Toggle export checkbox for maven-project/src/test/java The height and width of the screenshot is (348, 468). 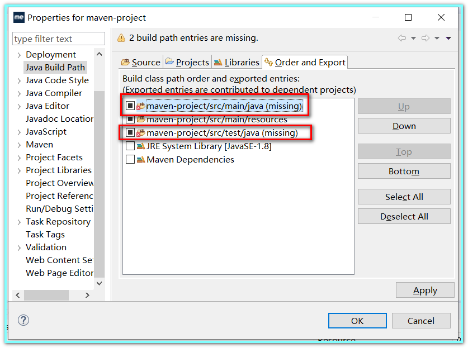point(130,132)
